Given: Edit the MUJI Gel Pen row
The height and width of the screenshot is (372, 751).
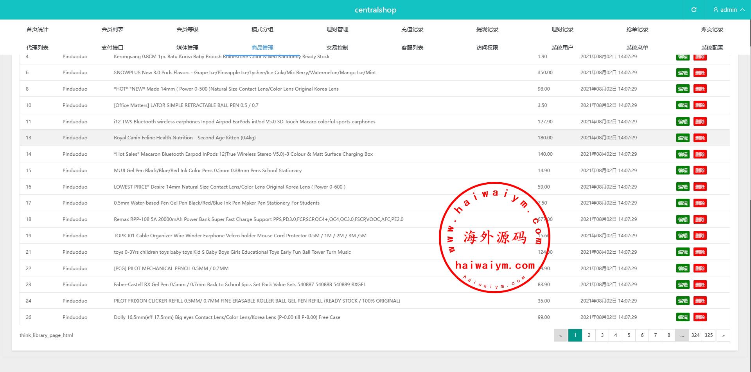Looking at the screenshot, I should click(683, 171).
